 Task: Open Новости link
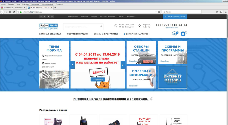point(84,17)
